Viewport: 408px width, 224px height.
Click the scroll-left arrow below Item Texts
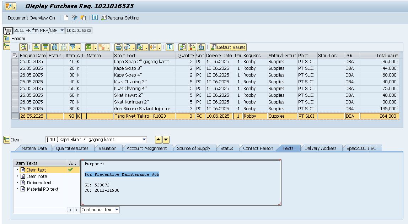70,210
